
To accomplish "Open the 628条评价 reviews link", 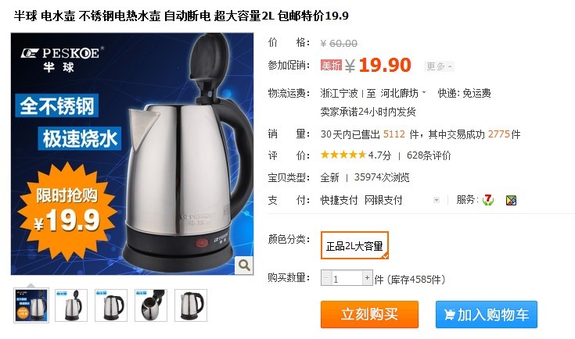I will (x=429, y=155).
